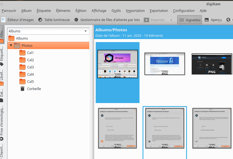Select the root Albums folder

pos(48,38)
